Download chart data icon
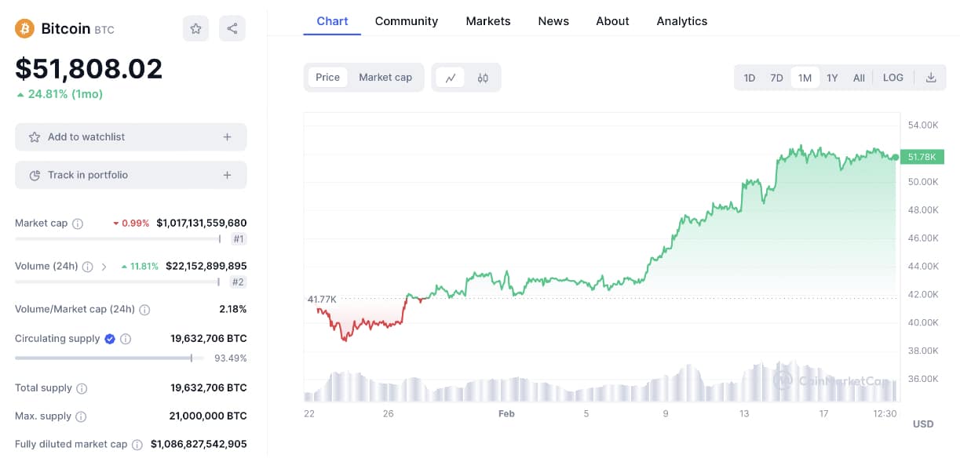This screenshot has height=469, width=960. 931,78
